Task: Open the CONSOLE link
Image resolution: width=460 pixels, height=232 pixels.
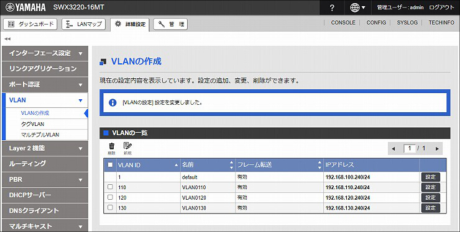Action: coord(343,22)
